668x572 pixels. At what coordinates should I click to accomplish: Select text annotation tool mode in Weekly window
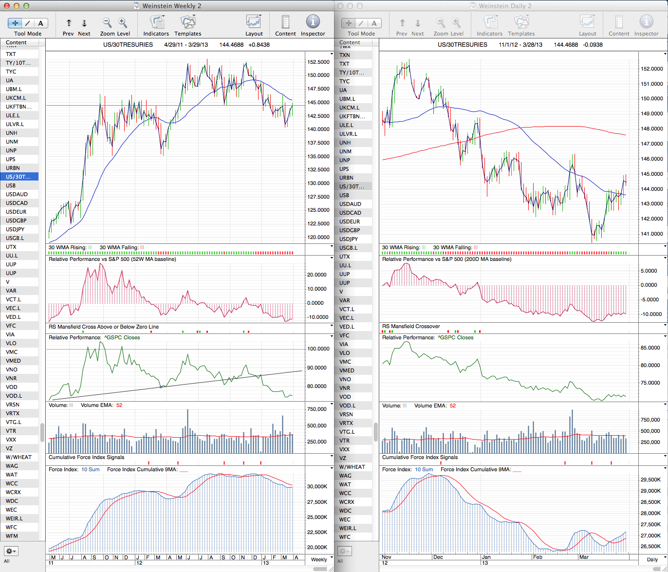point(40,23)
